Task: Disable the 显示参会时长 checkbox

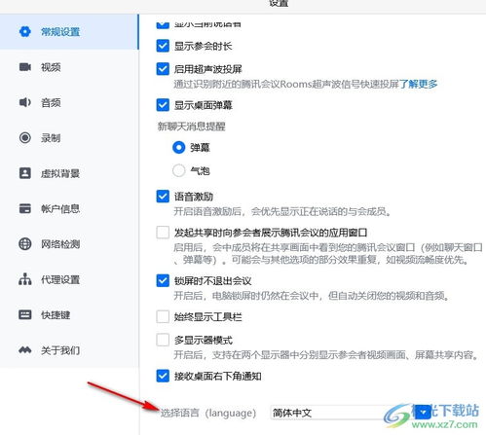Action: pyautogui.click(x=163, y=46)
